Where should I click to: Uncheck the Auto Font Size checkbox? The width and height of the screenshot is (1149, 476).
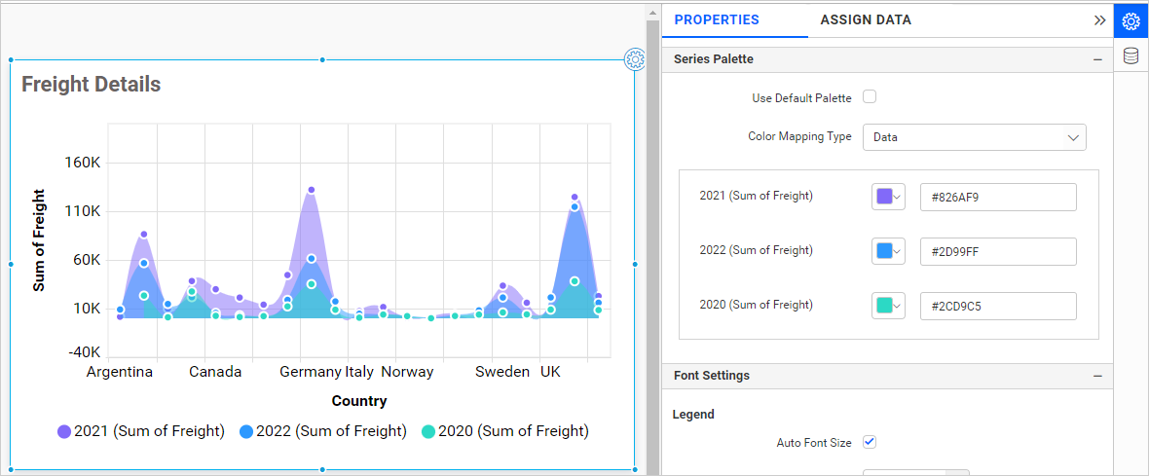click(870, 442)
